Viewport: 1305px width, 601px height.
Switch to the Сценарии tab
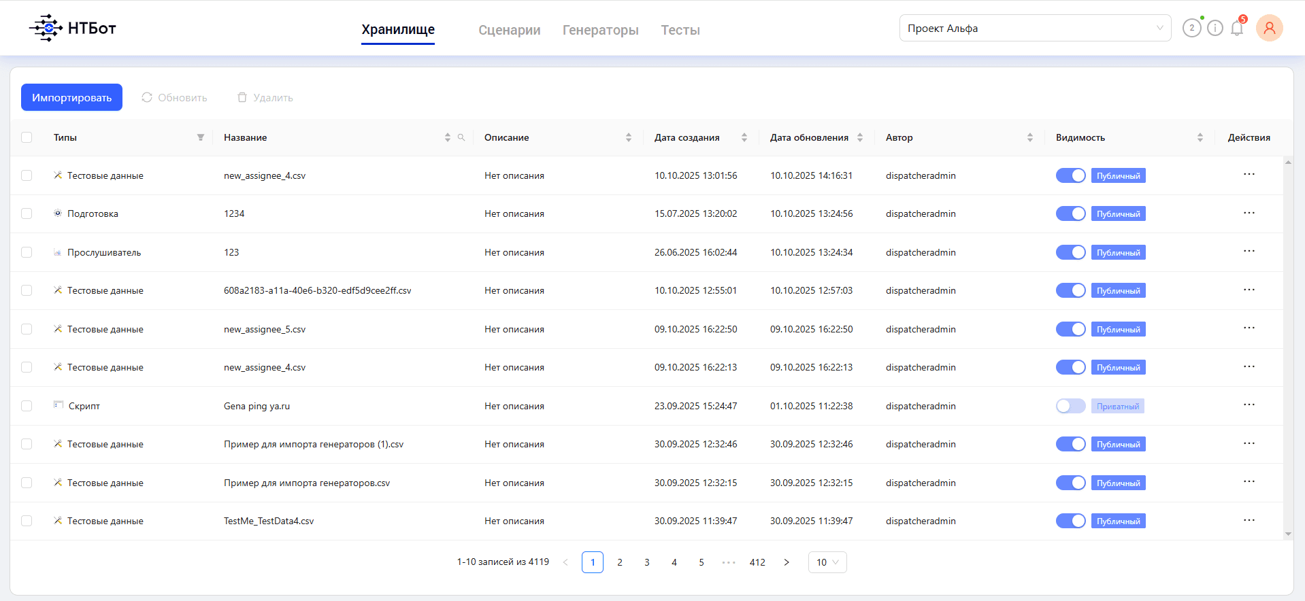(x=510, y=30)
